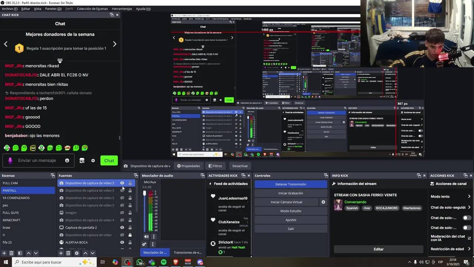Open source properties gear in Fuentes toolbar
This screenshot has height=267, width=474.
pos(77,253)
